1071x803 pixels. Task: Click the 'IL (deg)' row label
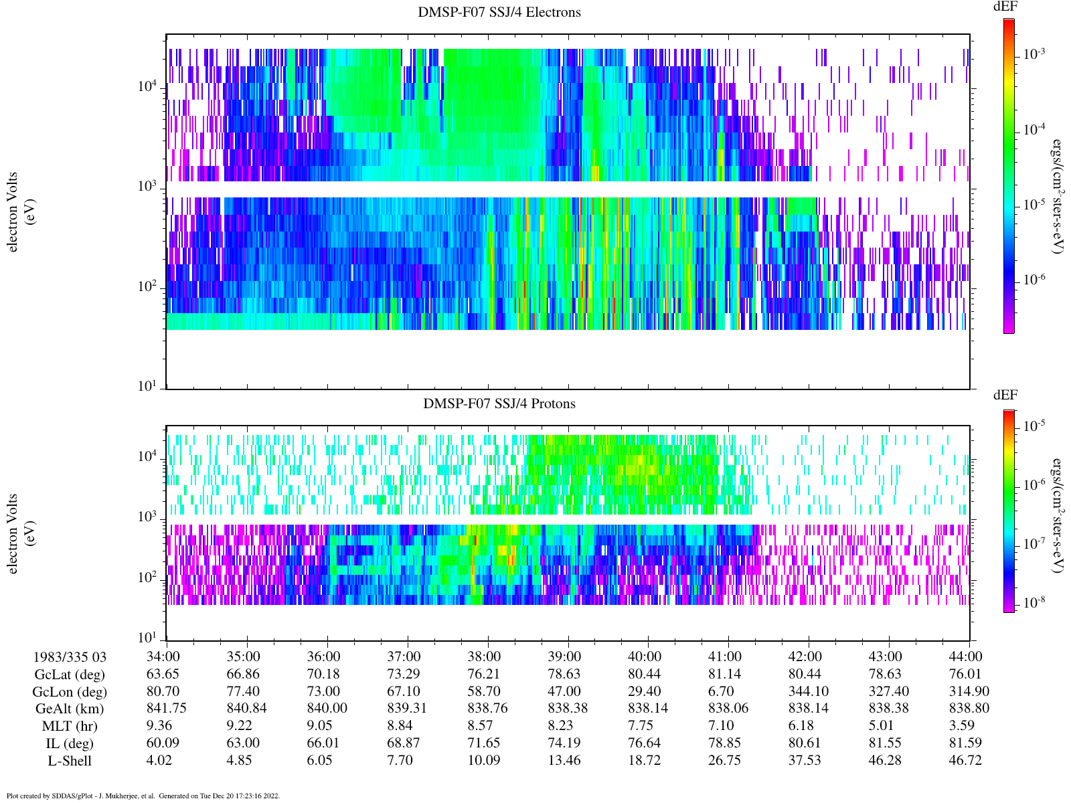(70, 743)
